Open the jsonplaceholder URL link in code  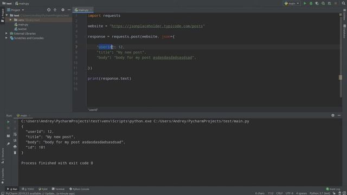coord(157,26)
